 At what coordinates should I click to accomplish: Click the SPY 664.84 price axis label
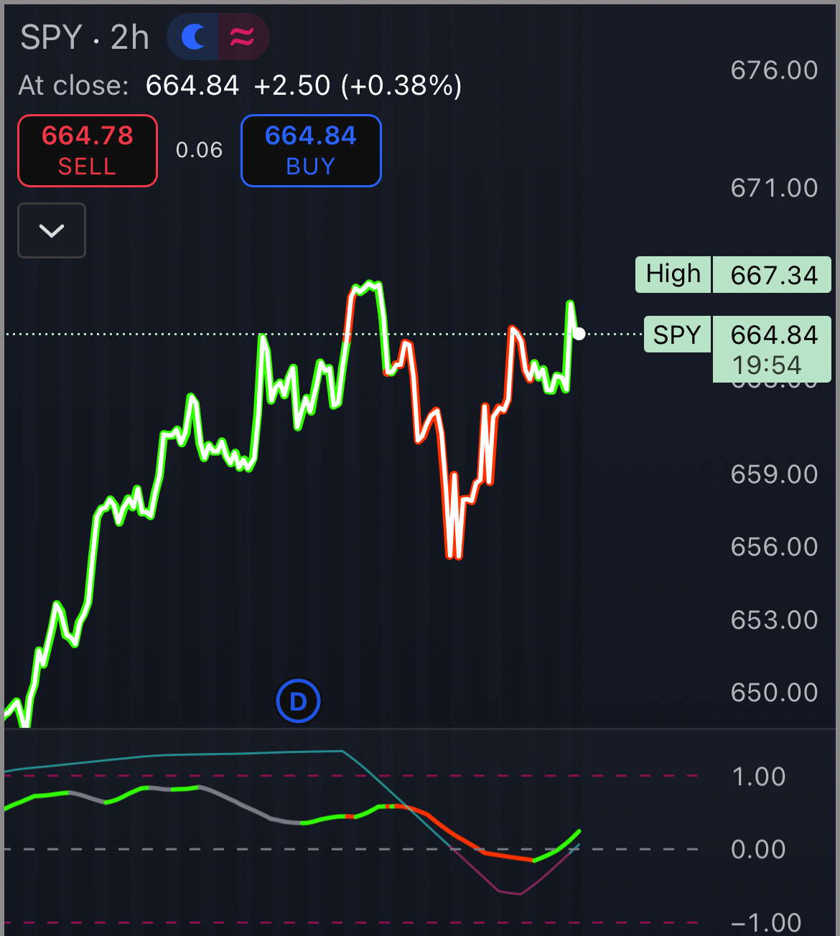tap(737, 334)
